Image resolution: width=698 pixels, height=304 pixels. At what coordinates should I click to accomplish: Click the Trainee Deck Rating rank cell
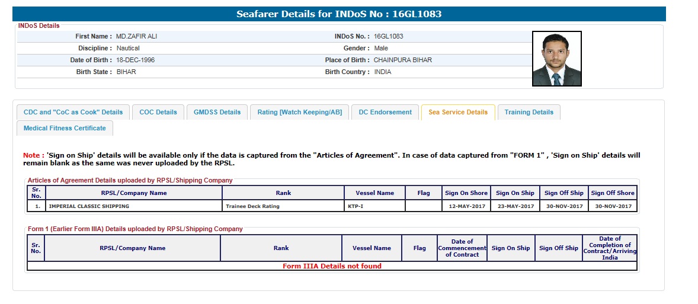(252, 206)
